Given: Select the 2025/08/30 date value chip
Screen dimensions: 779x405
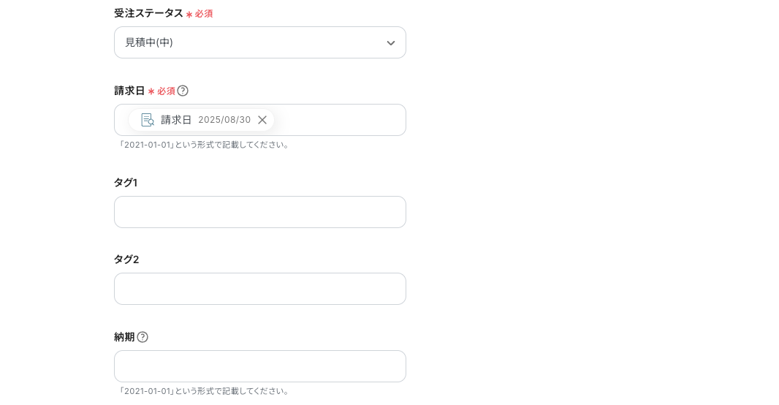Looking at the screenshot, I should 224,120.
